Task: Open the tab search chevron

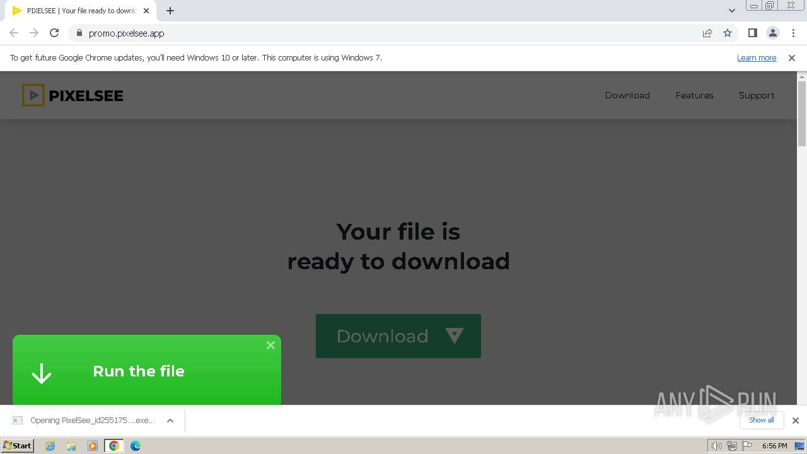Action: click(x=731, y=11)
